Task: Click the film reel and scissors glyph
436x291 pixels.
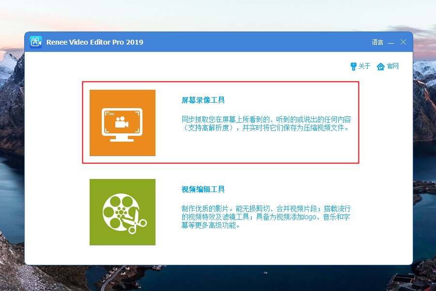Action: click(124, 212)
